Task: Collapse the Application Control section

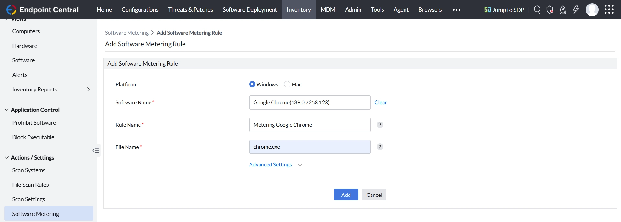Action: [x=6, y=110]
